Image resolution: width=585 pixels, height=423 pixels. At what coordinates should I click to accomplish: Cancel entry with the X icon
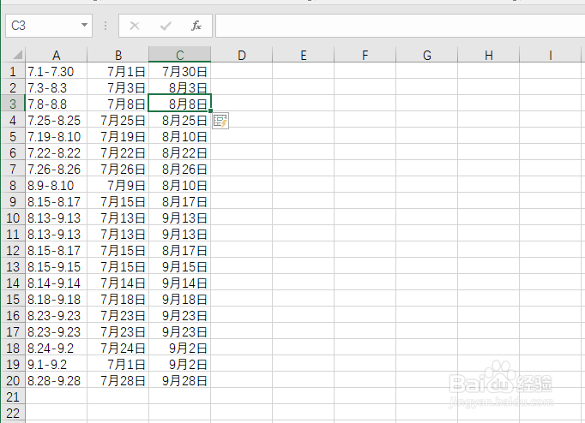(135, 26)
